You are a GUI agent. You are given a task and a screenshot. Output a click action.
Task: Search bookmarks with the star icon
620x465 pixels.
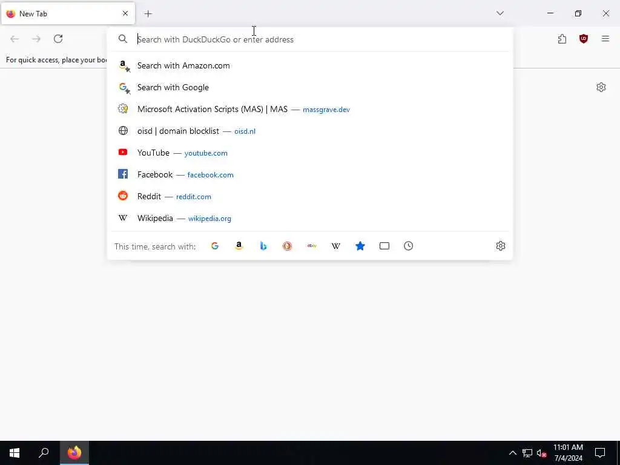tap(360, 246)
